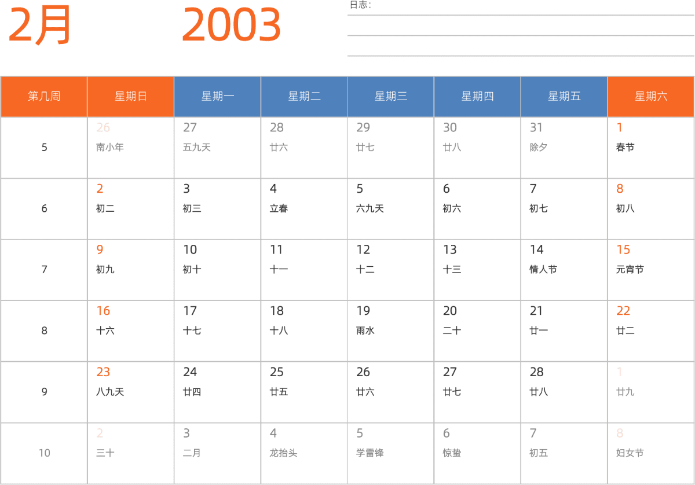Click week number 10 in the week column
This screenshot has height=485, width=695.
point(45,453)
